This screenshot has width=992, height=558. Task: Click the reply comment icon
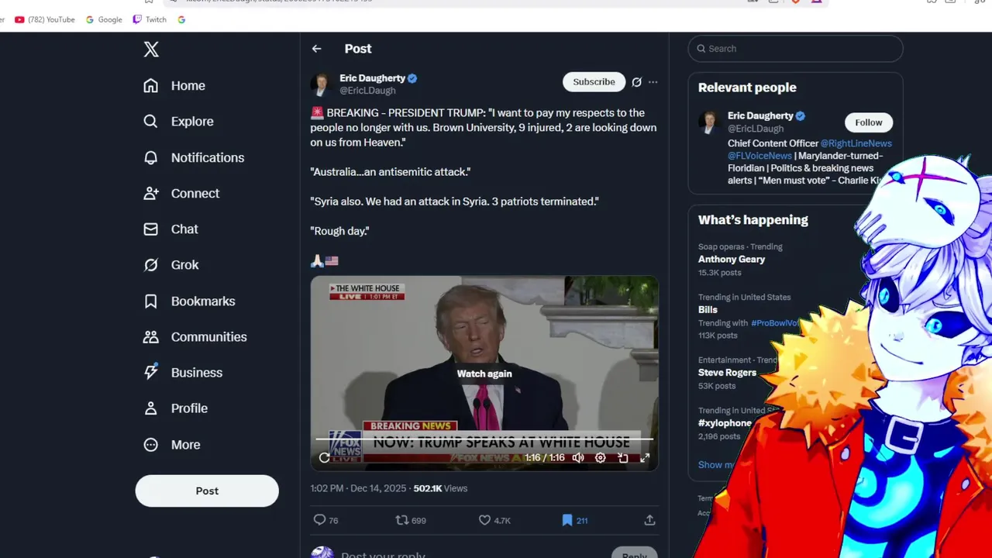[319, 520]
